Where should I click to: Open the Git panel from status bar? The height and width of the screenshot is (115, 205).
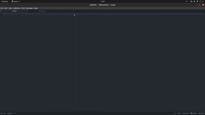click(x=201, y=113)
